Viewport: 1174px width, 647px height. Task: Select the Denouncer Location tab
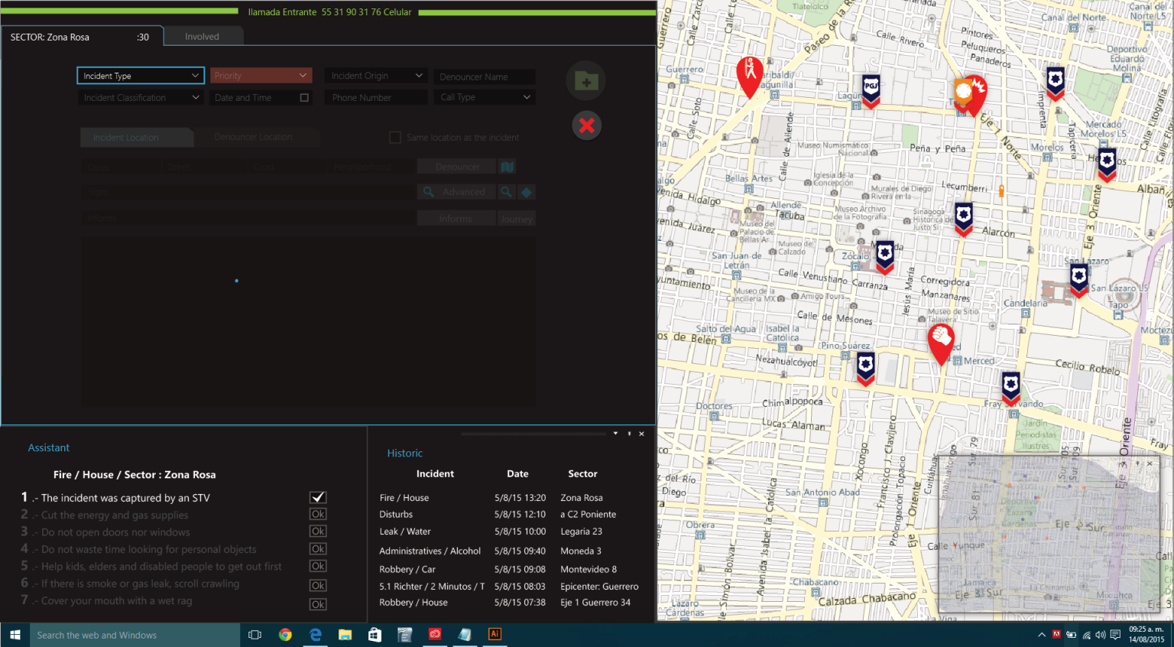coord(253,137)
